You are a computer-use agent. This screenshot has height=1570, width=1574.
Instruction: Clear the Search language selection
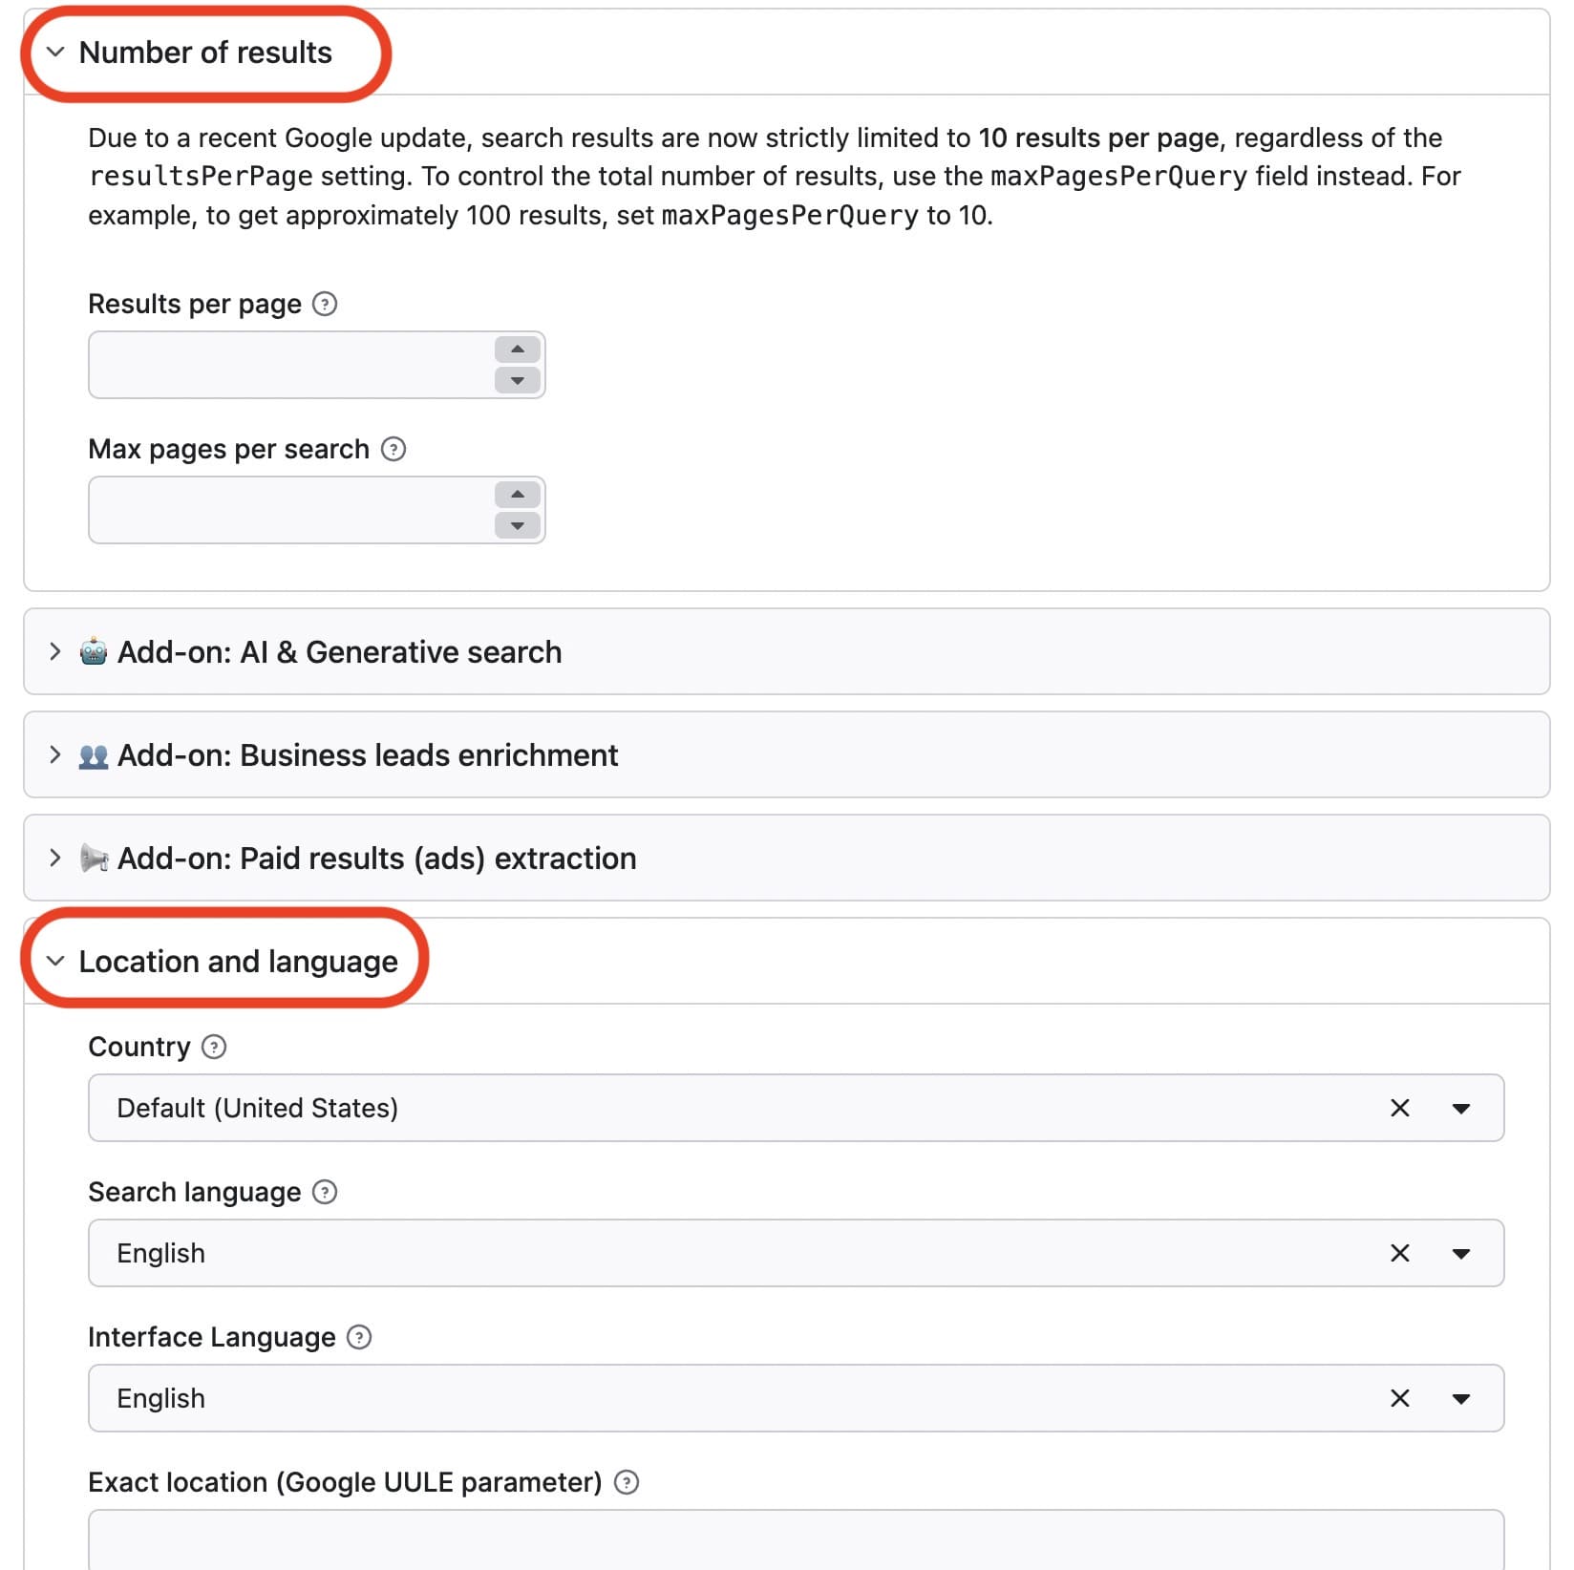click(1400, 1253)
